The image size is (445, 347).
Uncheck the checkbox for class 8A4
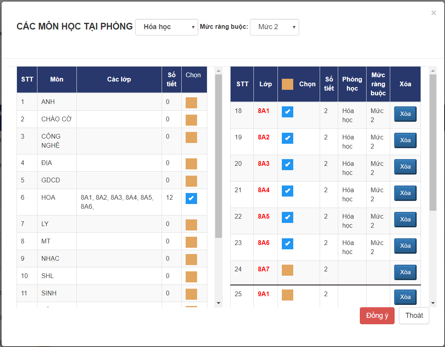(x=287, y=191)
